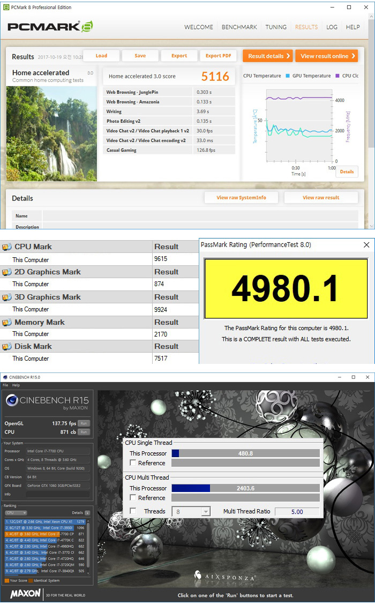The image size is (375, 604).
Task: Select 3D Graphics Mark result 9924
Action: point(161,310)
